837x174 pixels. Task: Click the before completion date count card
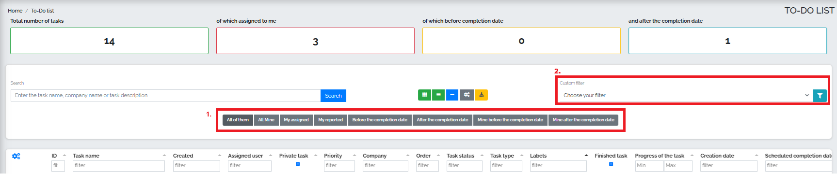pos(521,41)
